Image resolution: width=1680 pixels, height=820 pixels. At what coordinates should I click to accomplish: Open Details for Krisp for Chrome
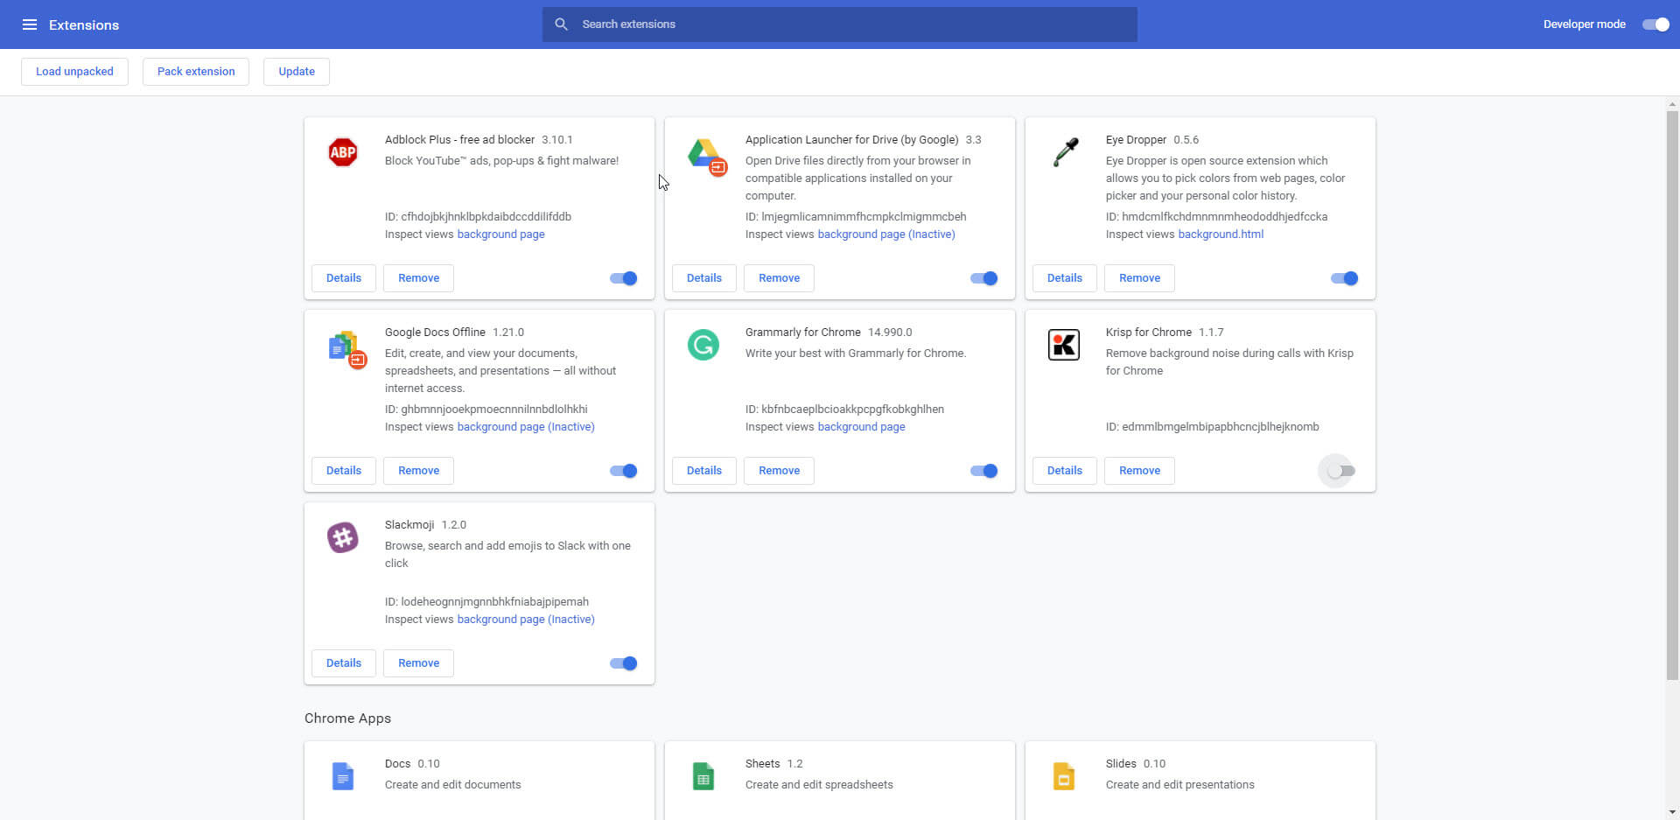pyautogui.click(x=1065, y=471)
